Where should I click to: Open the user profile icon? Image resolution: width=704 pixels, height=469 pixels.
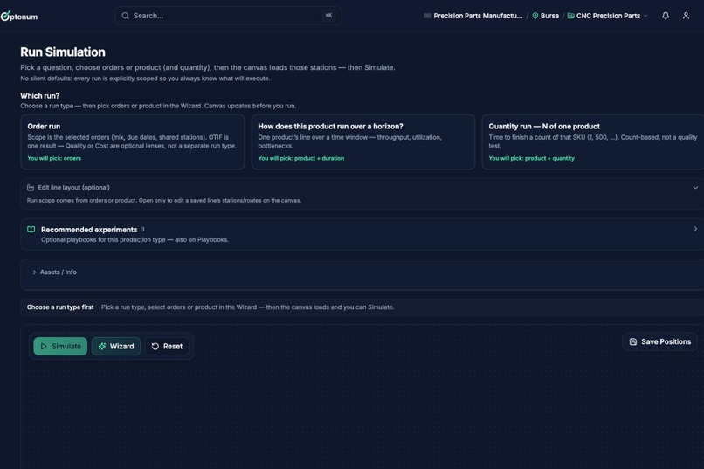(x=686, y=16)
